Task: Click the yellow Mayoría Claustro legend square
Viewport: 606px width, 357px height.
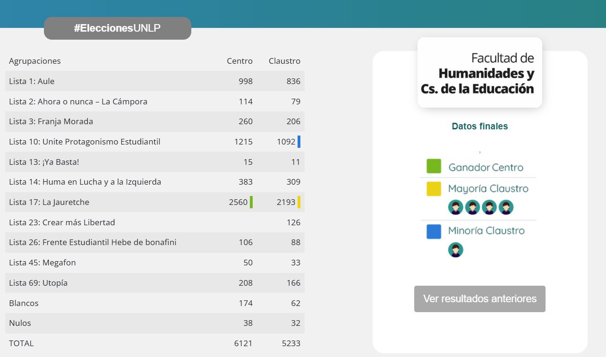Action: [434, 189]
